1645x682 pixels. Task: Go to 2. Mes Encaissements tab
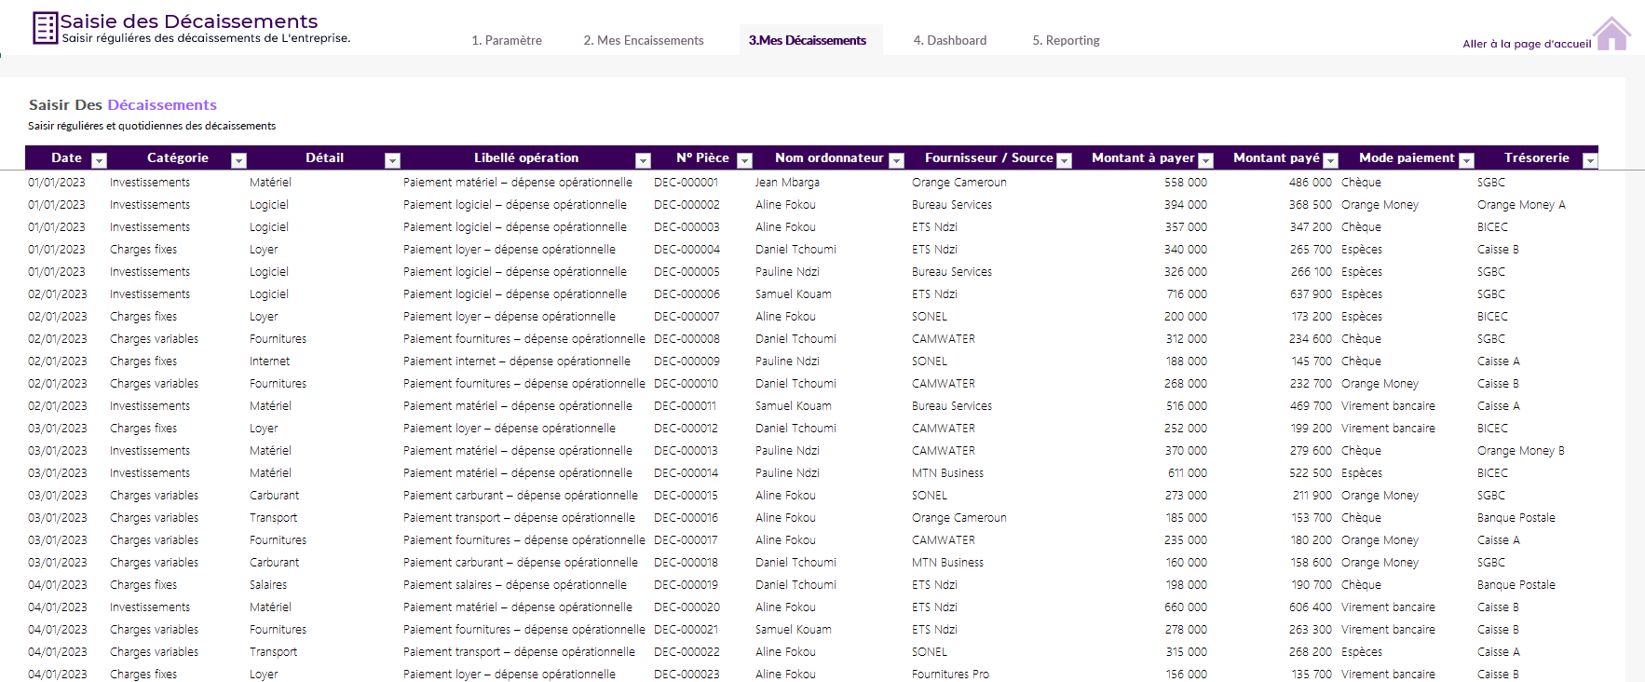[644, 40]
